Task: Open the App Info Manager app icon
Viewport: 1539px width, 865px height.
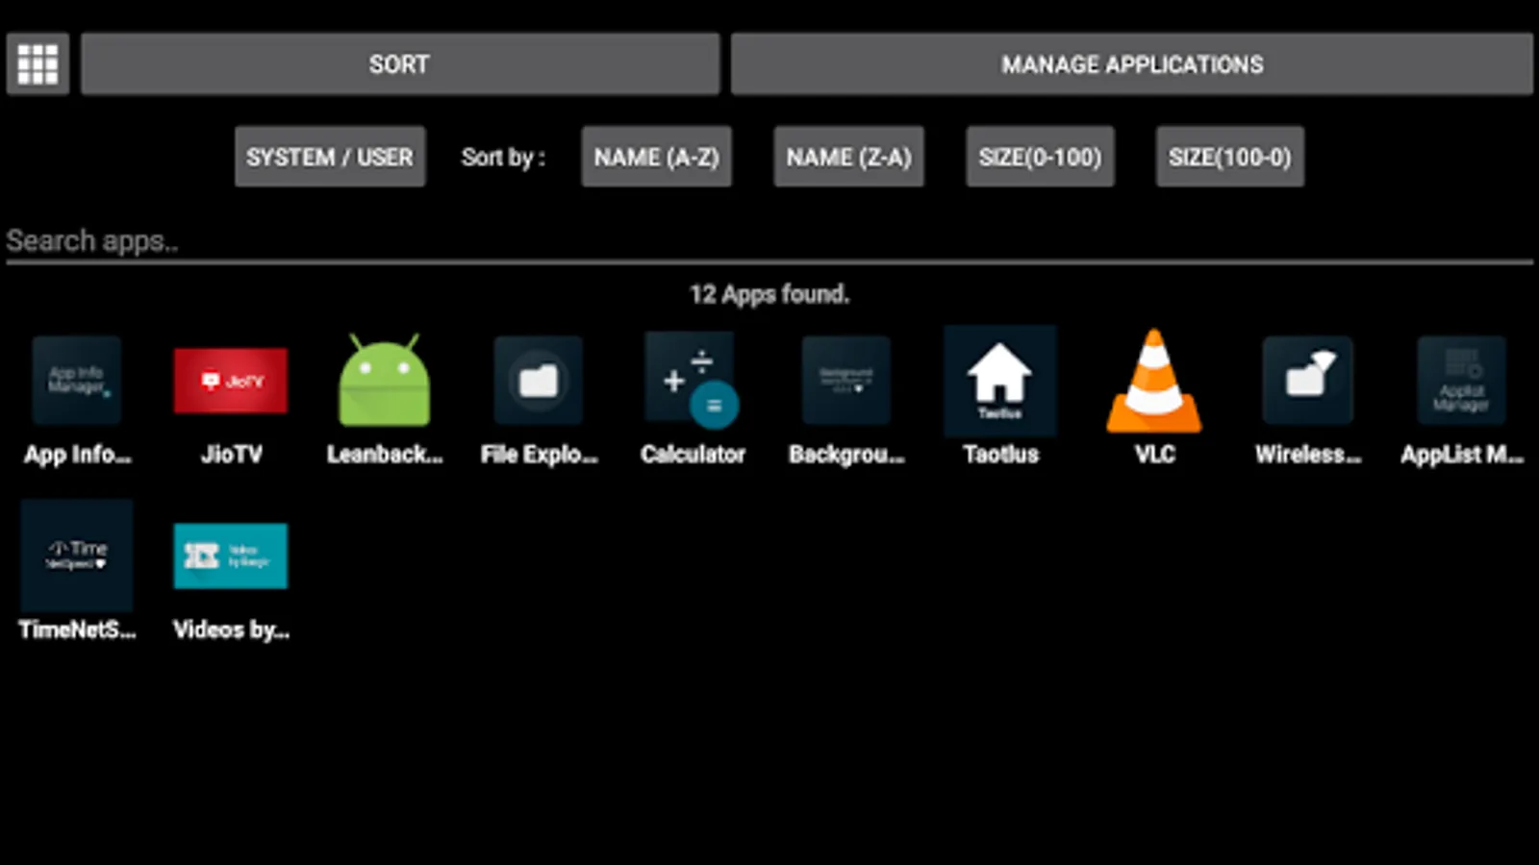Action: [x=77, y=381]
